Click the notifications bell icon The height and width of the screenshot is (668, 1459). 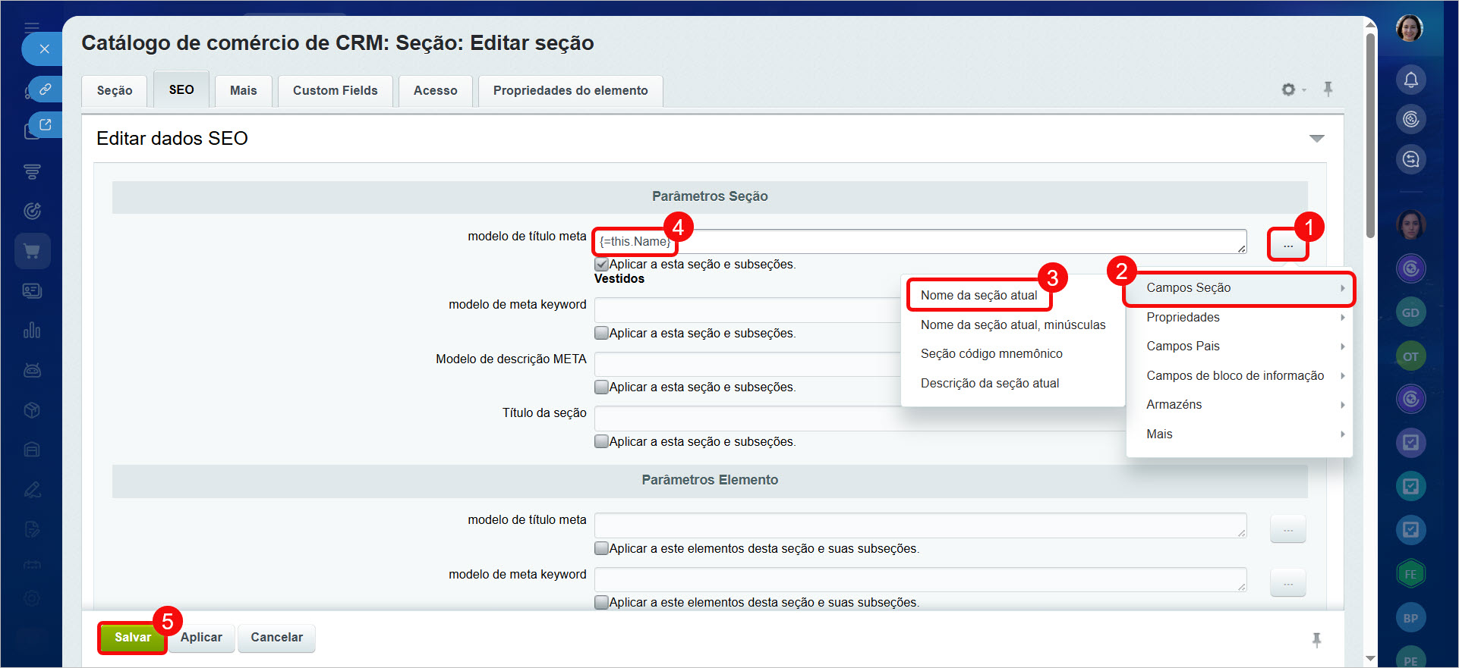[1410, 80]
